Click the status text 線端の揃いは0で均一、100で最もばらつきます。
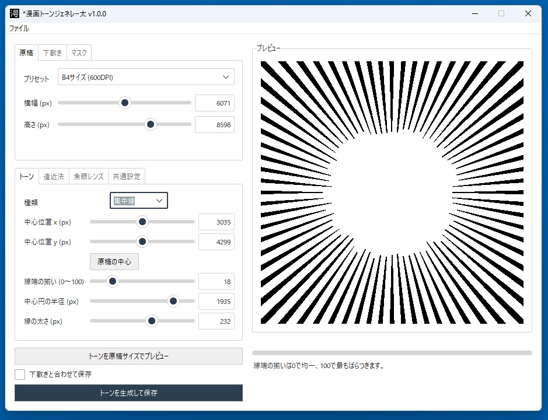The height and width of the screenshot is (420, 548). coord(319,366)
